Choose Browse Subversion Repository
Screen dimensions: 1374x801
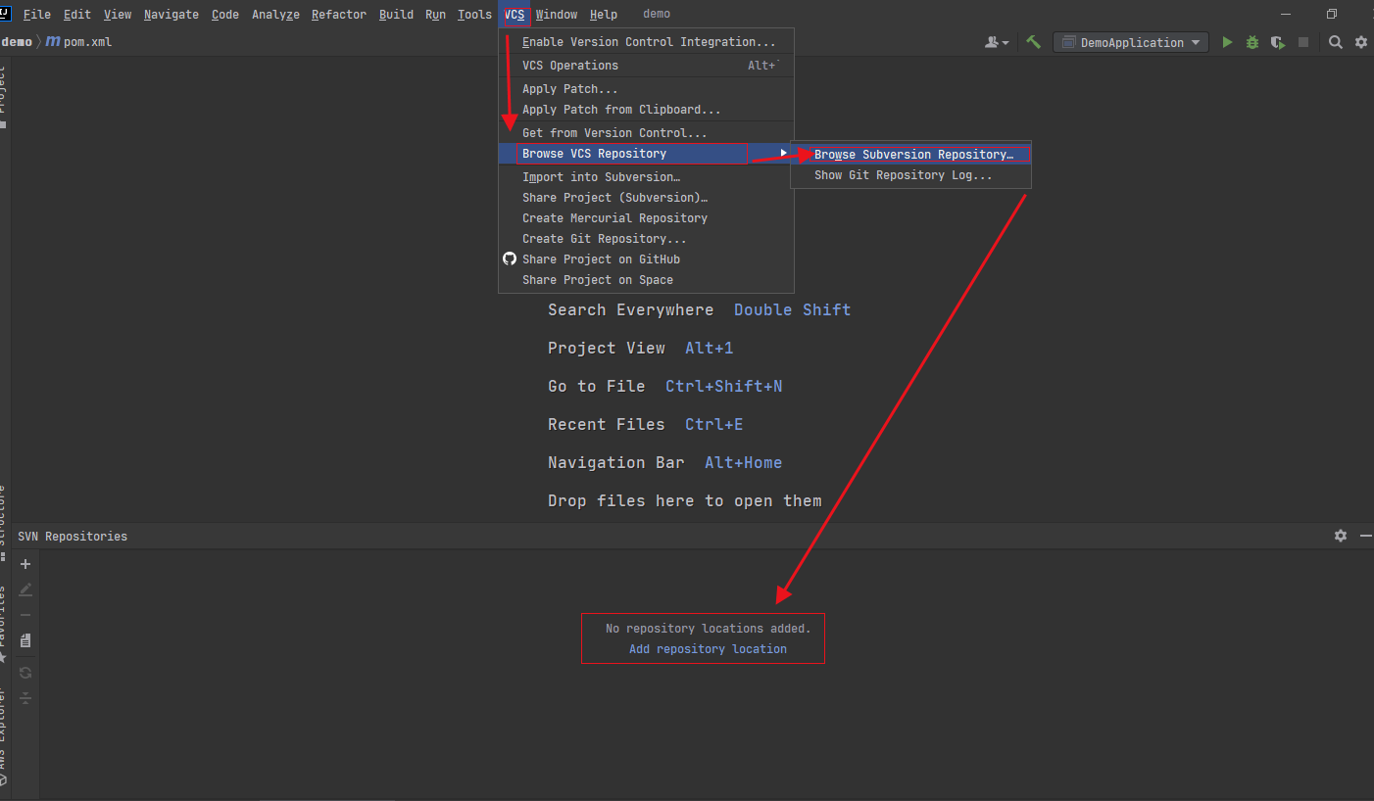pos(911,155)
